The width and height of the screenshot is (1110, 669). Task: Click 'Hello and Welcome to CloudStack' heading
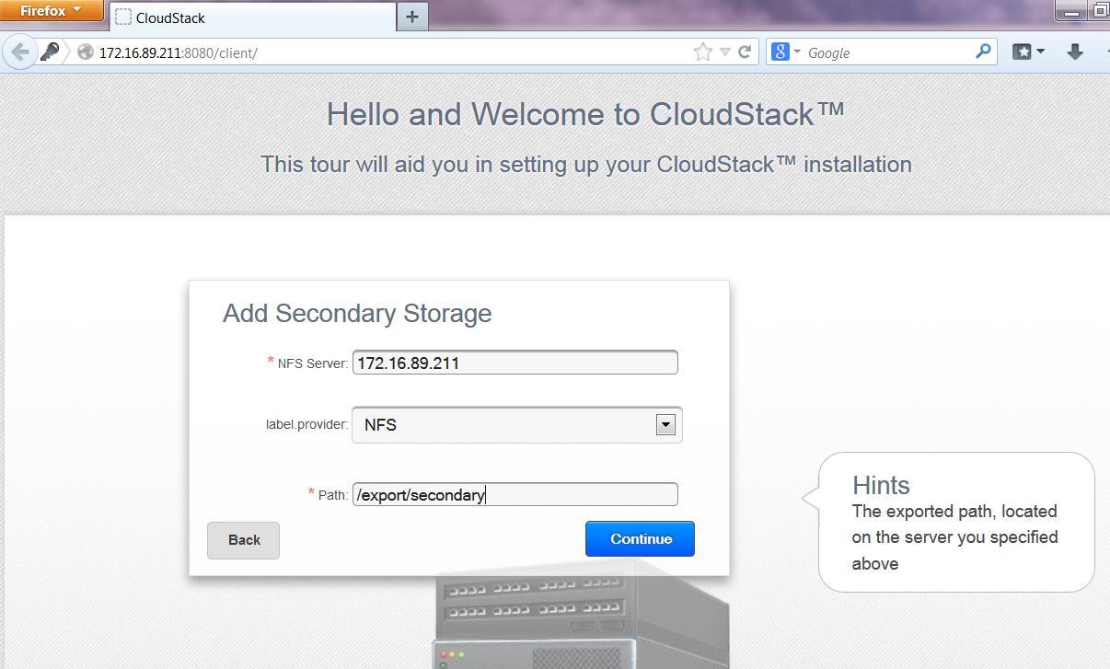(585, 114)
